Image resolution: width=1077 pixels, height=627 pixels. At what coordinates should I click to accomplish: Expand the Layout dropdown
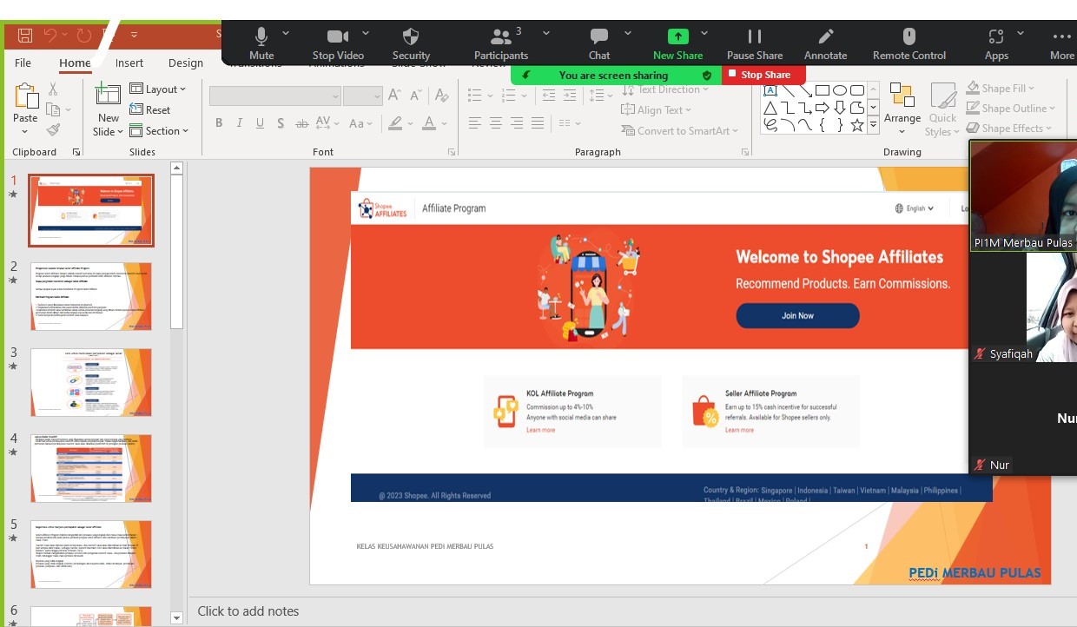(x=158, y=89)
